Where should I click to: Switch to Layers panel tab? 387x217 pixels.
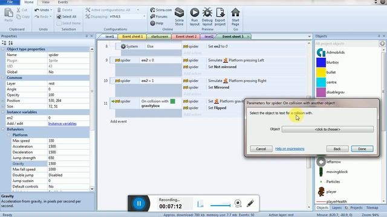[337, 207]
